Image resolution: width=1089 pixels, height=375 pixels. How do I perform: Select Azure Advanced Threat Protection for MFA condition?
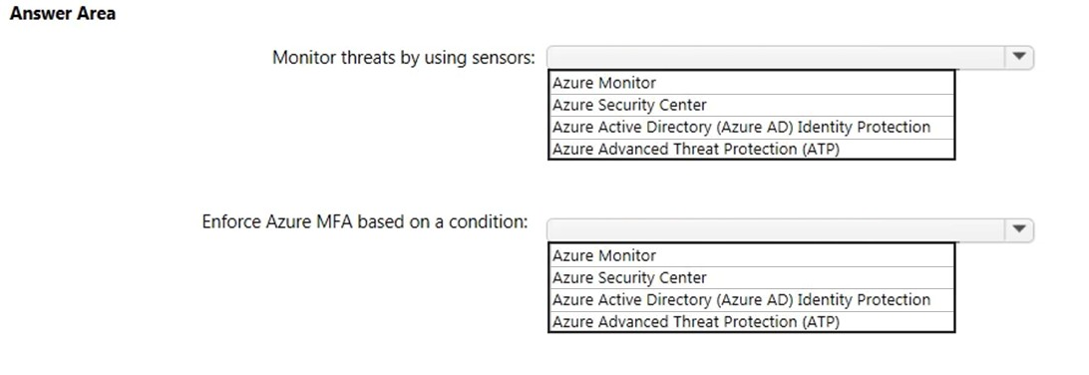[752, 321]
